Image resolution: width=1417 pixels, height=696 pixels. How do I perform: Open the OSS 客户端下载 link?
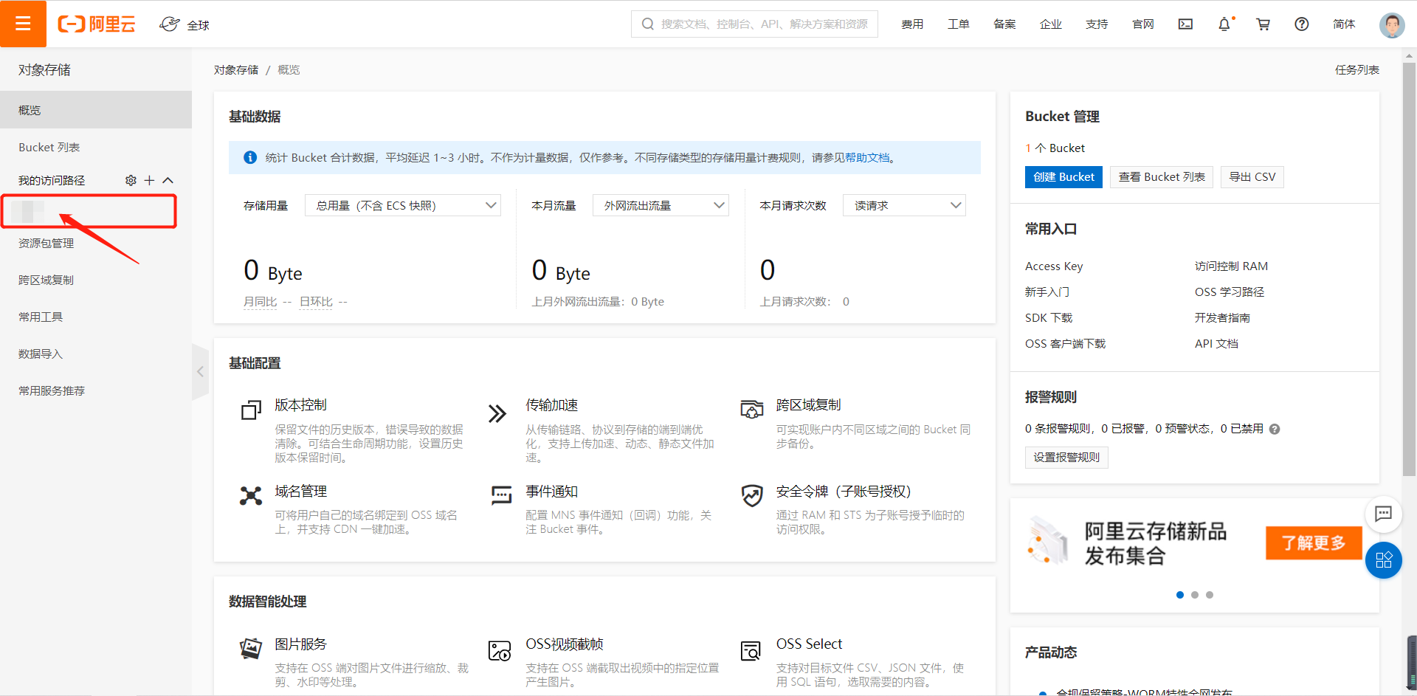(1065, 344)
